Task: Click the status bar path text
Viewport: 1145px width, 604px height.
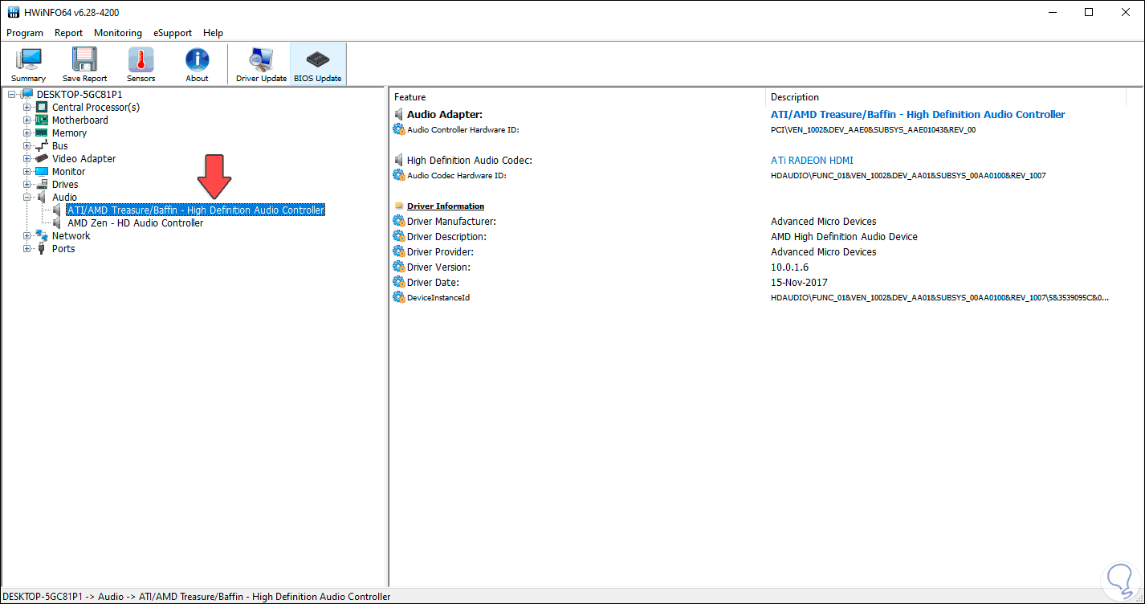Action: 197,597
